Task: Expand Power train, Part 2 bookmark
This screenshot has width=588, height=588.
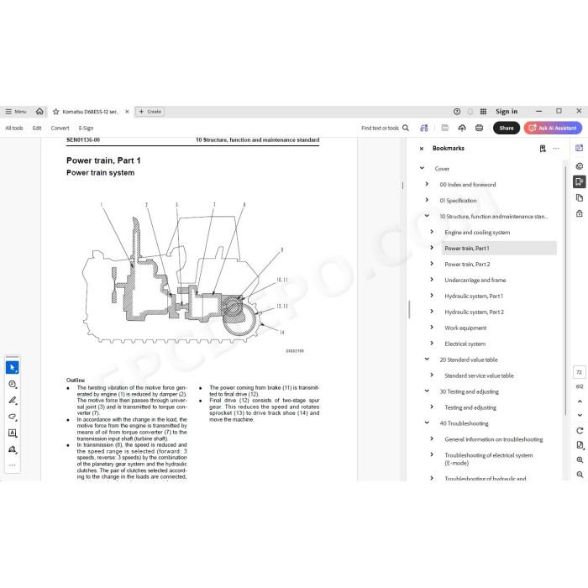Action: pos(432,264)
